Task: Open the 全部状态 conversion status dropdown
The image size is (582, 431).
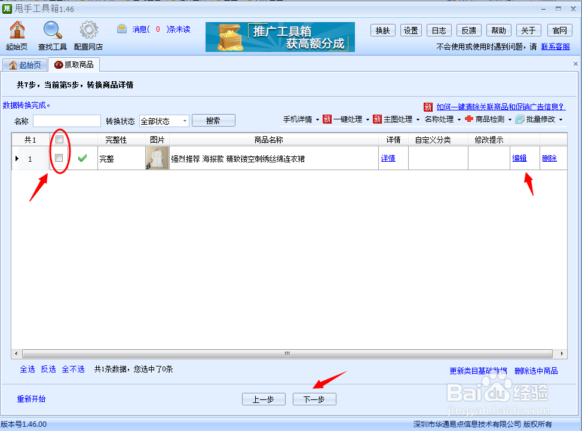Action: [164, 121]
